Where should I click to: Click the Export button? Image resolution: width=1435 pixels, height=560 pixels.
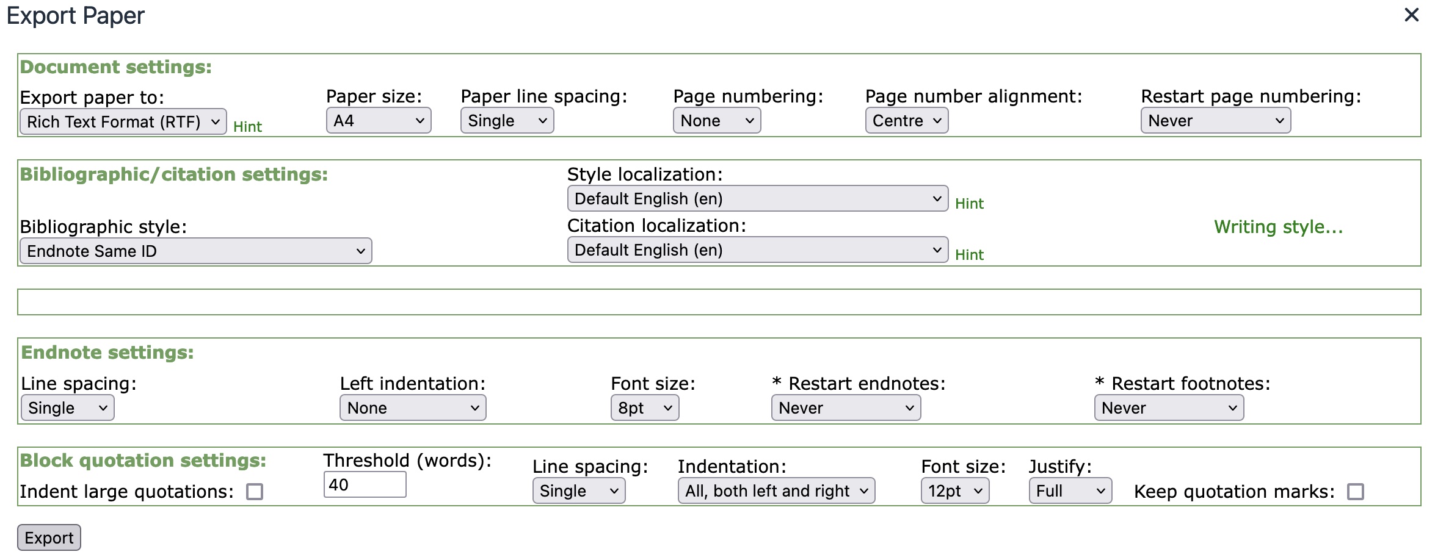click(x=48, y=537)
